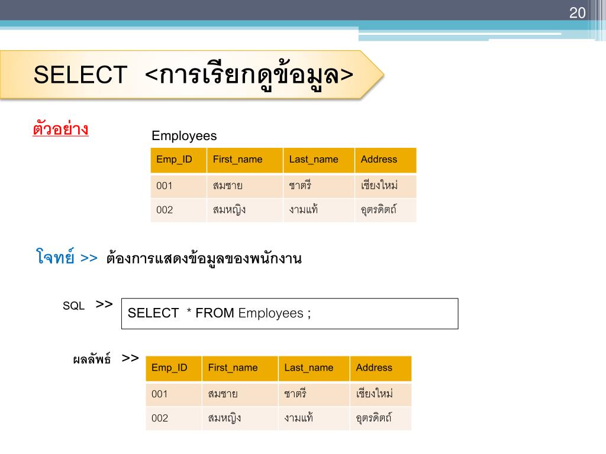Select Address header in the Employees table

tap(386, 160)
